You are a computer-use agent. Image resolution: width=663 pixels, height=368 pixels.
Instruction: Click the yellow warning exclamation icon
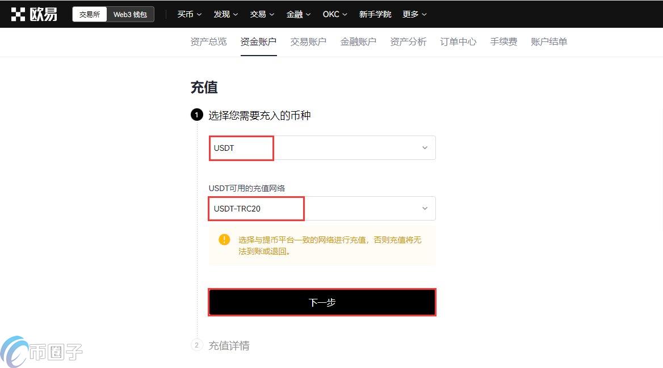(x=224, y=239)
